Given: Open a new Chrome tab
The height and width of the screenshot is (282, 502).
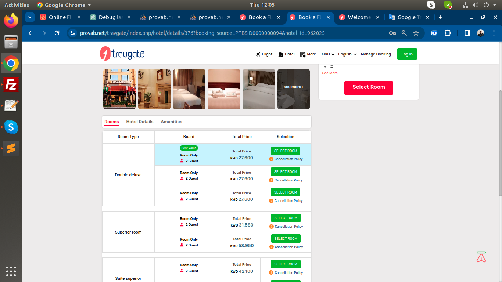Looking at the screenshot, I should click(441, 17).
